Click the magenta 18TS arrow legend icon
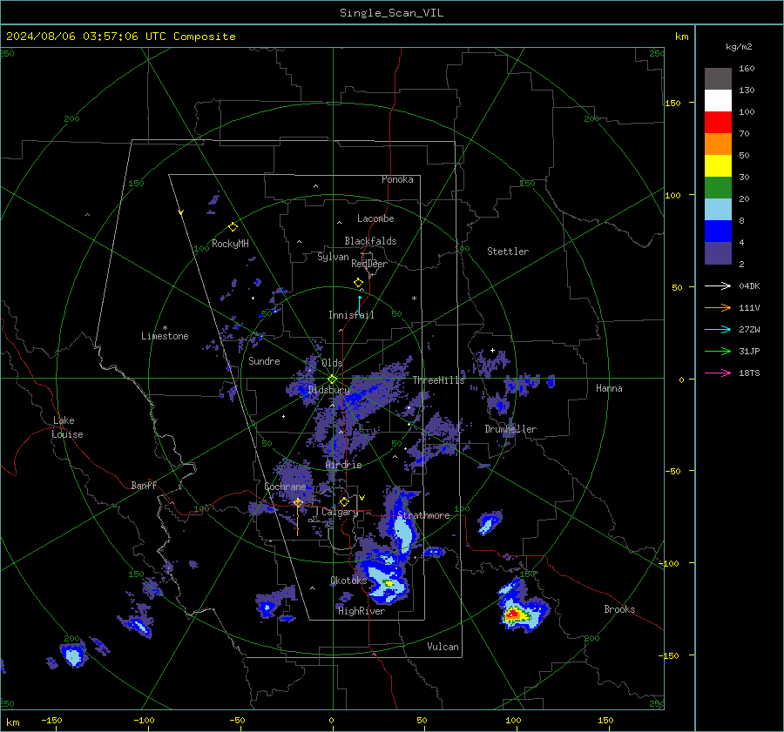The height and width of the screenshot is (732, 784). coord(718,373)
